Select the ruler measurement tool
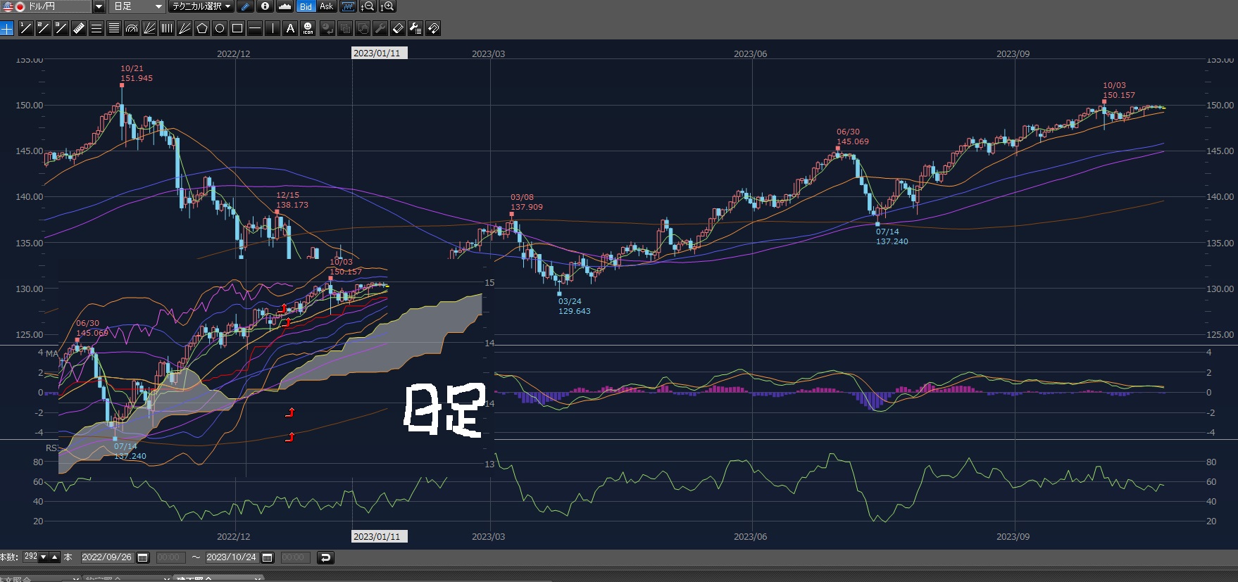1238x582 pixels. [79, 28]
